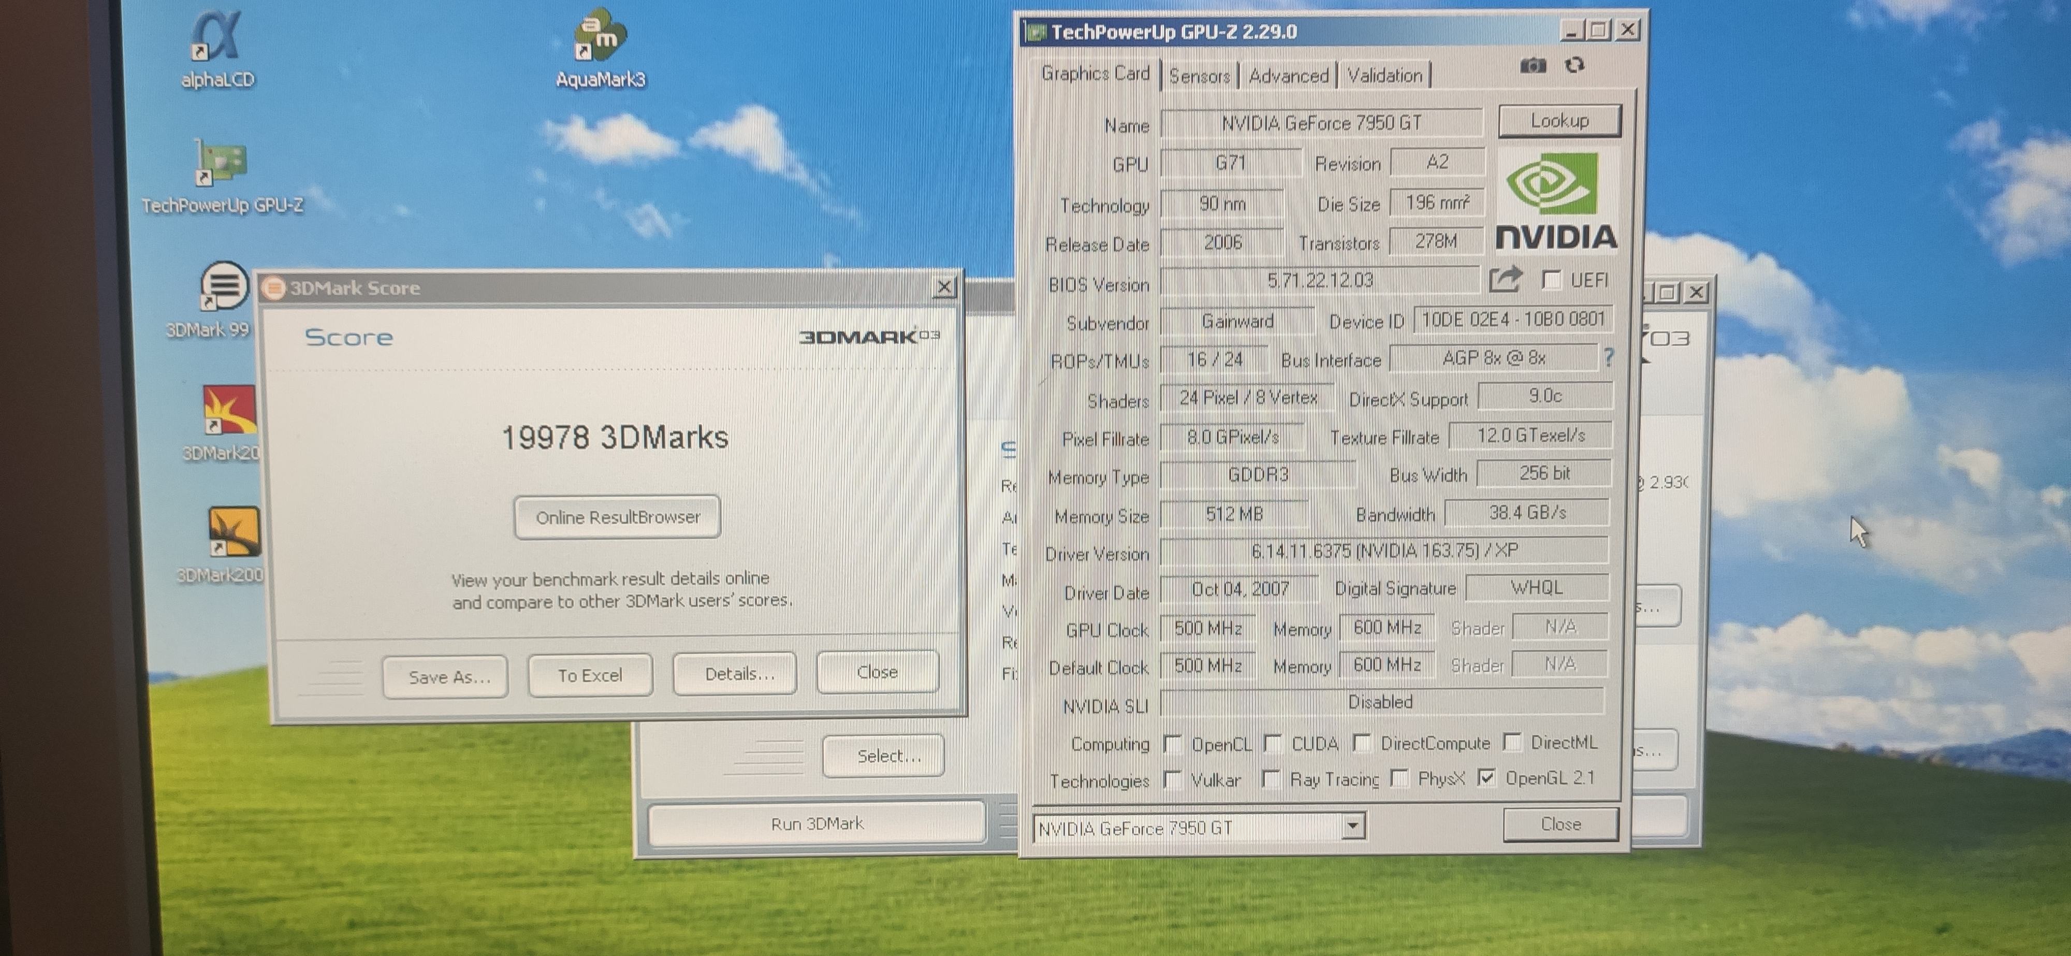This screenshot has height=956, width=2071.
Task: Click the Texture Fillrate value 12.0 GTexel/s
Action: 1531,435
